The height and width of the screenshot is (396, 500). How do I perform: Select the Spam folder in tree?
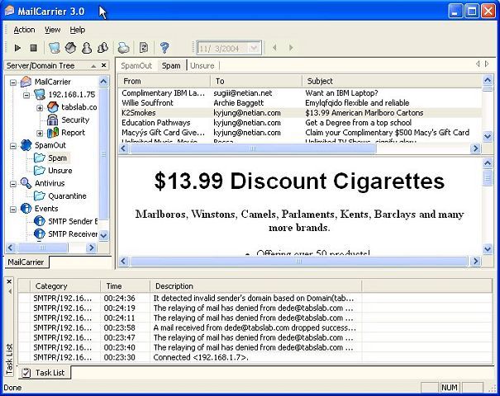coord(57,158)
